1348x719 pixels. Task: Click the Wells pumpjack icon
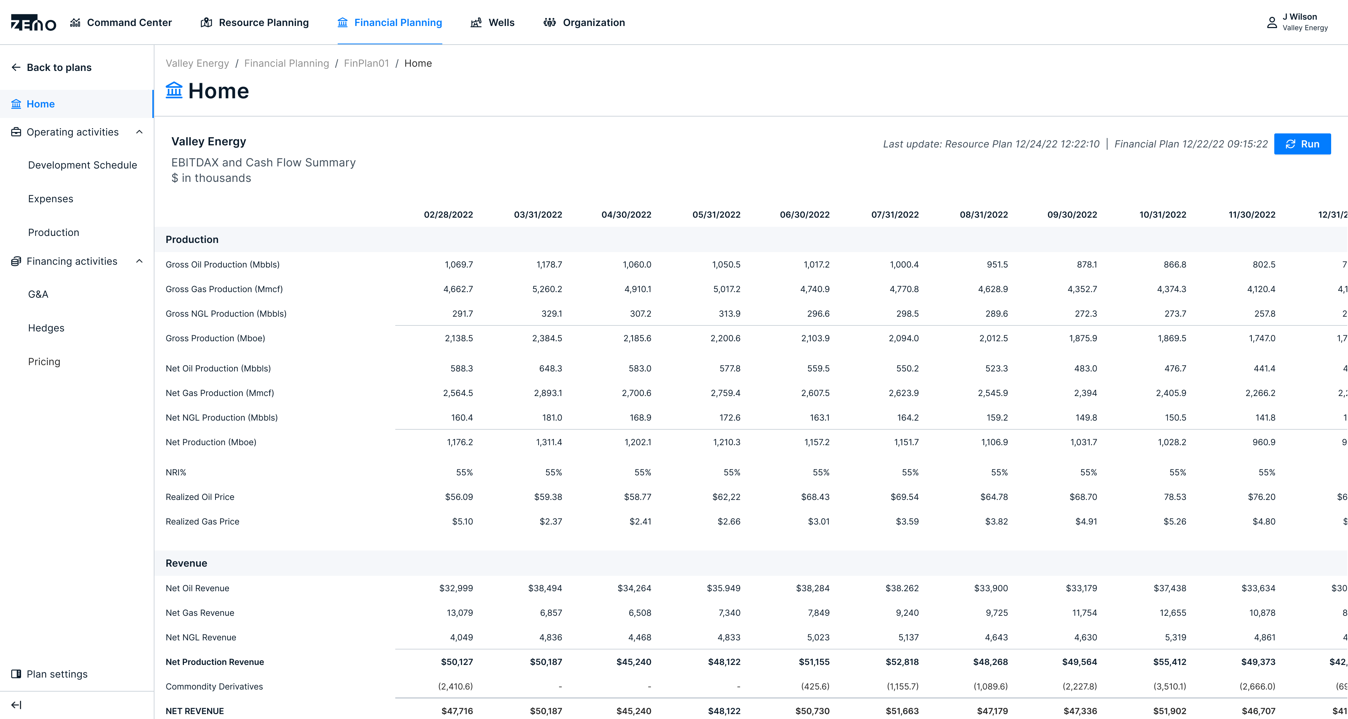(476, 22)
